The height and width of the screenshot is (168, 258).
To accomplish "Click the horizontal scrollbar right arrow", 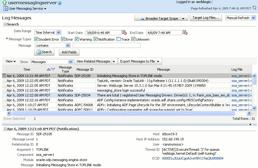I will [249, 113].
